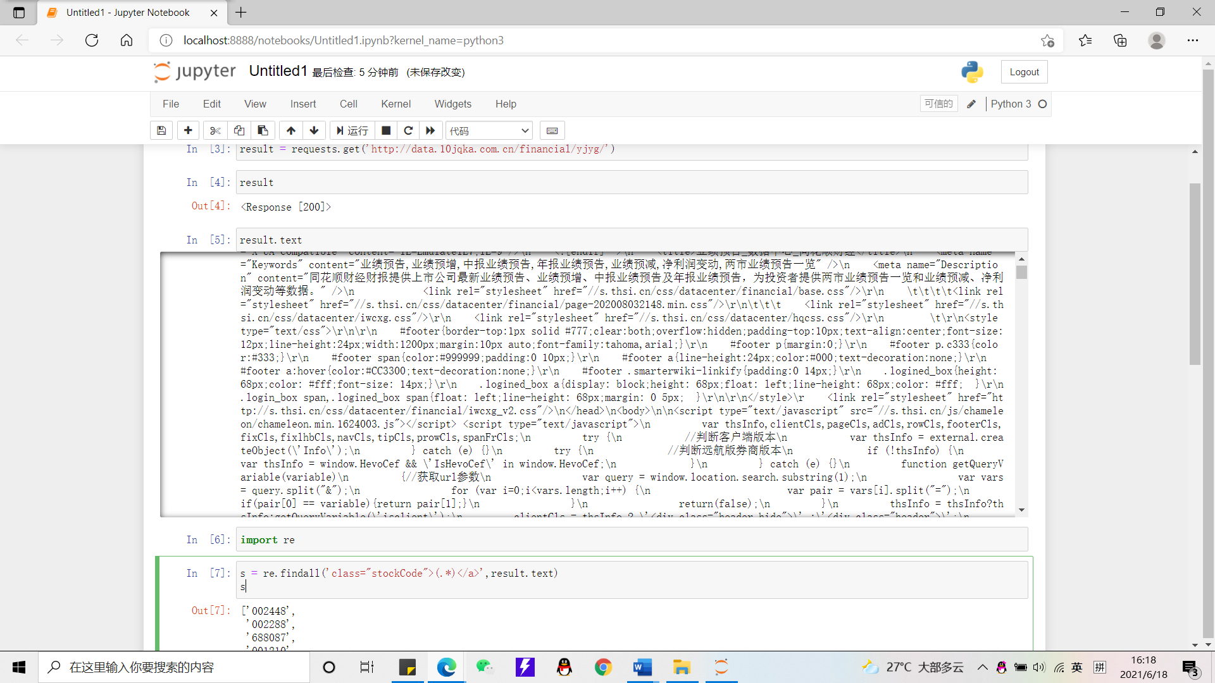Restart the kernel using the circular arrow icon
This screenshot has height=683, width=1215.
click(x=408, y=130)
